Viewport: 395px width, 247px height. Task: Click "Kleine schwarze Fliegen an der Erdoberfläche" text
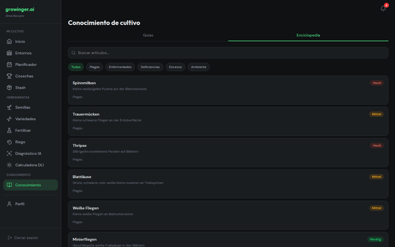[107, 120]
